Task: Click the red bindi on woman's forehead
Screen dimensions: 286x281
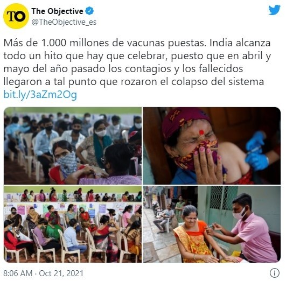Action: click(x=201, y=132)
